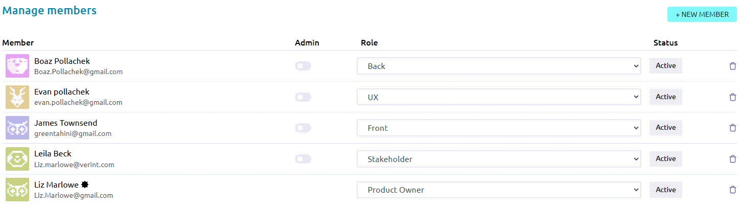Screen dimensions: 741x208
Task: Switch on admin for James Townsend
Action: coord(303,128)
